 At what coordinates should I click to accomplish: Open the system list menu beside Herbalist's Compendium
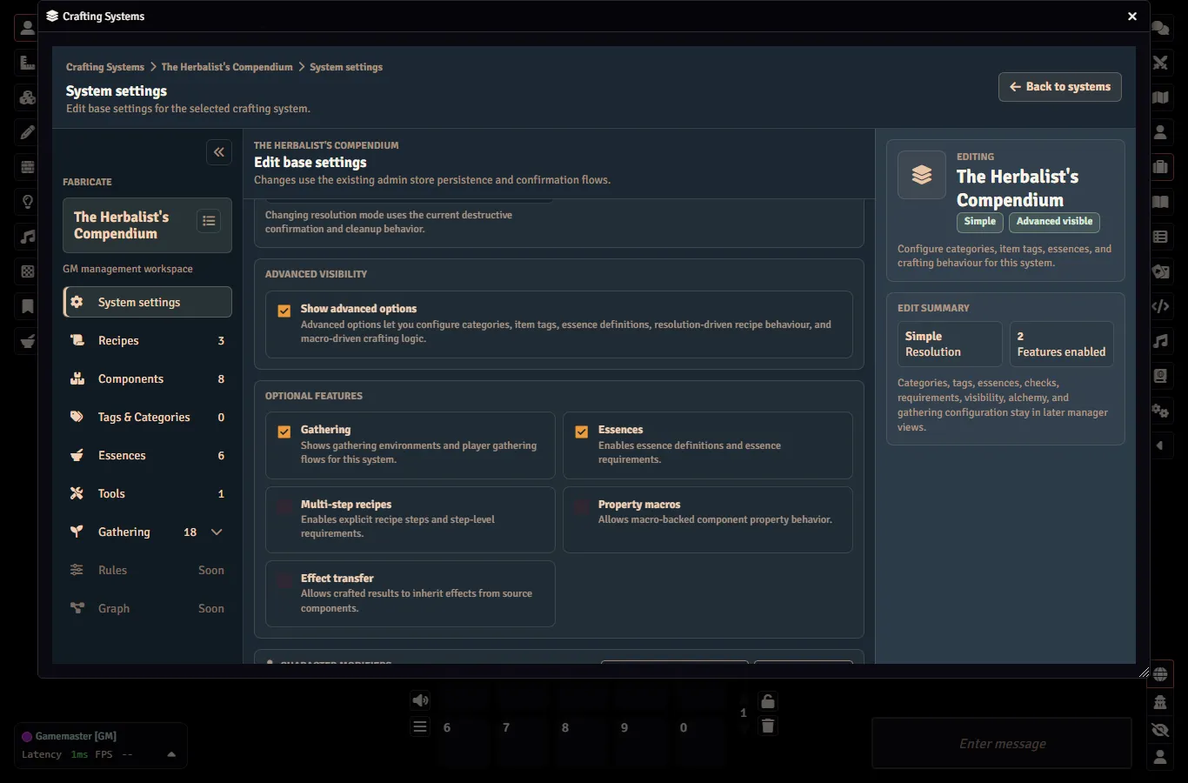pyautogui.click(x=209, y=221)
